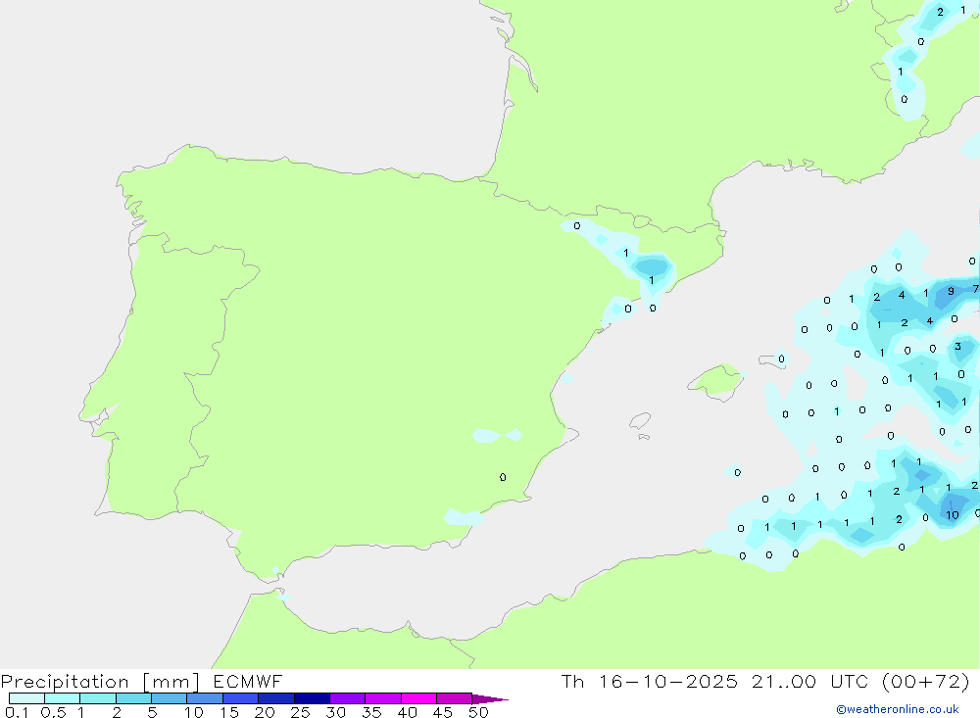Screen dimensions: 980x718
Task: Click the '10' precipitation value on the map
Action: tap(952, 515)
